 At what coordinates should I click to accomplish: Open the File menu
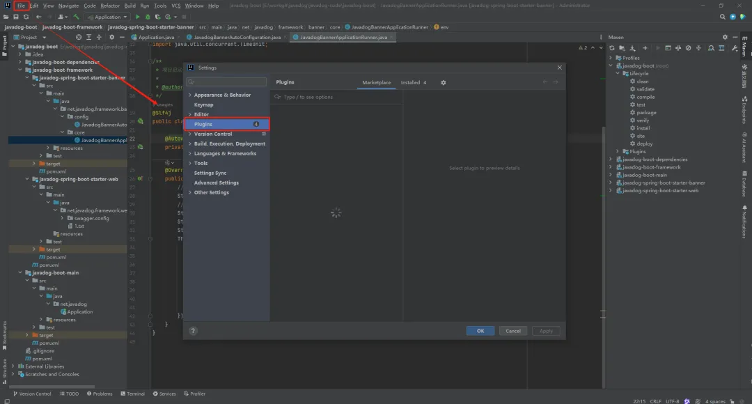click(x=21, y=6)
